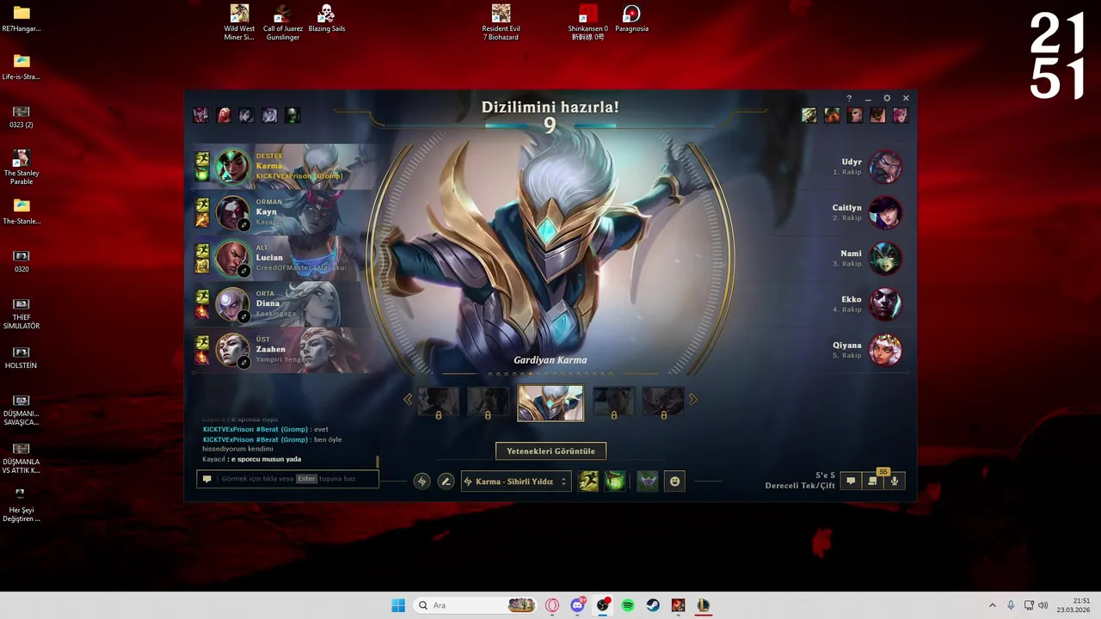Click the edit rune page pencil icon
This screenshot has width=1101, height=619.
tap(446, 481)
